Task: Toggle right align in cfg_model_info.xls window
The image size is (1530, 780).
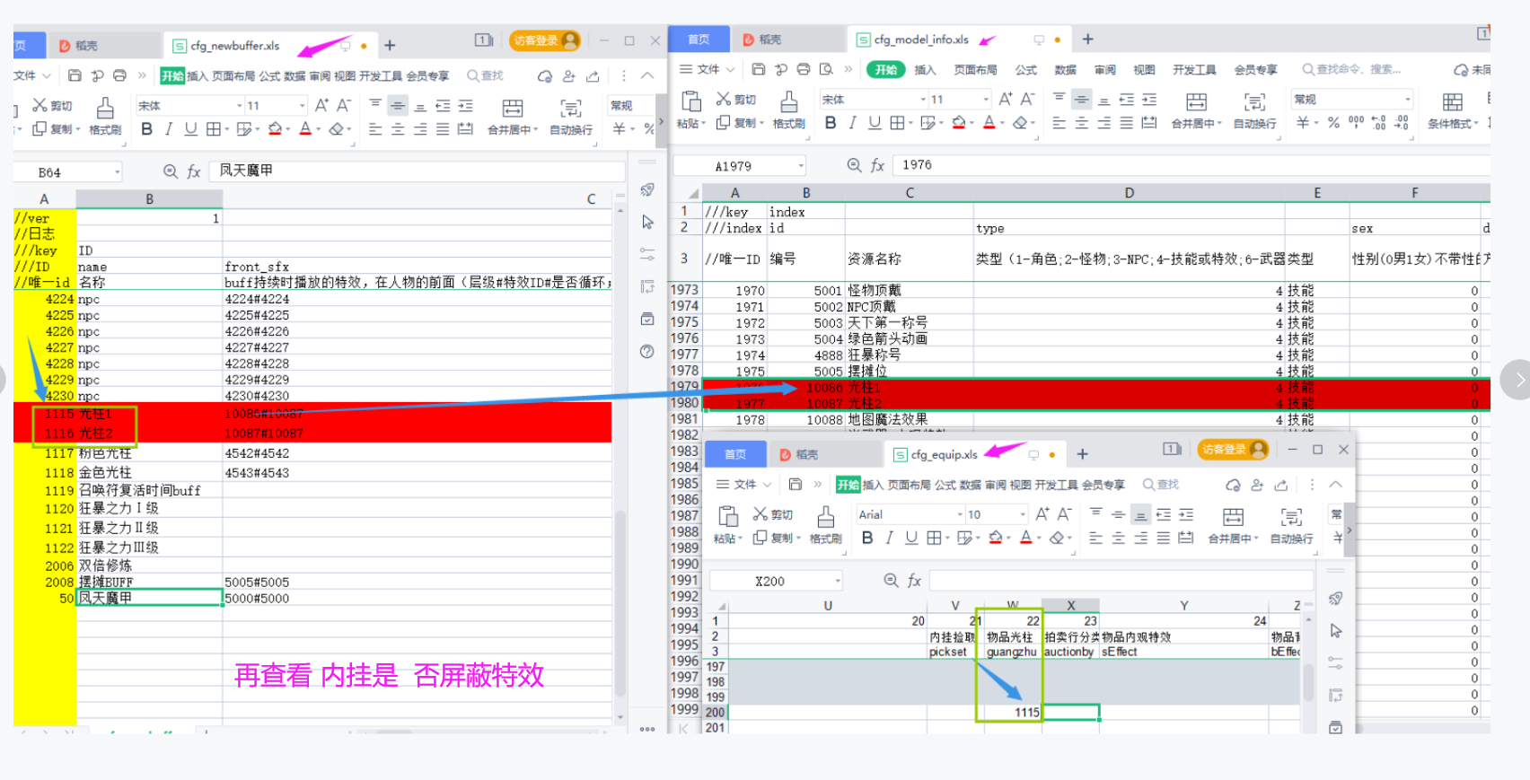Action: pos(1104,123)
